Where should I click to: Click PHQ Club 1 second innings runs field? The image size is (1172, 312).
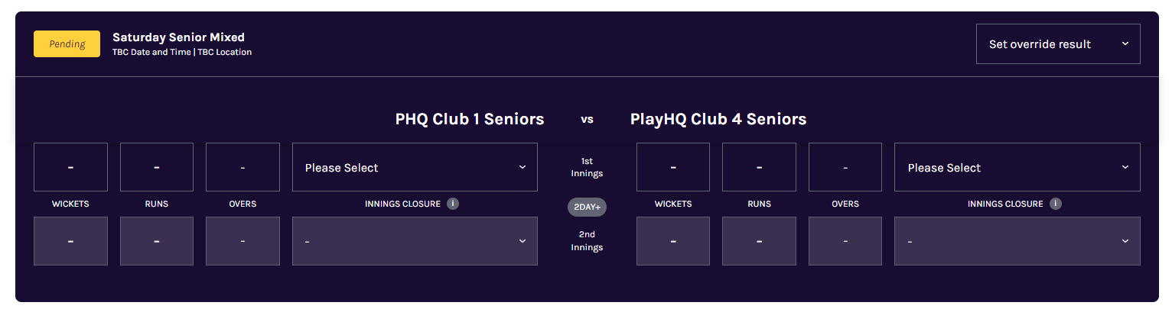click(x=157, y=241)
